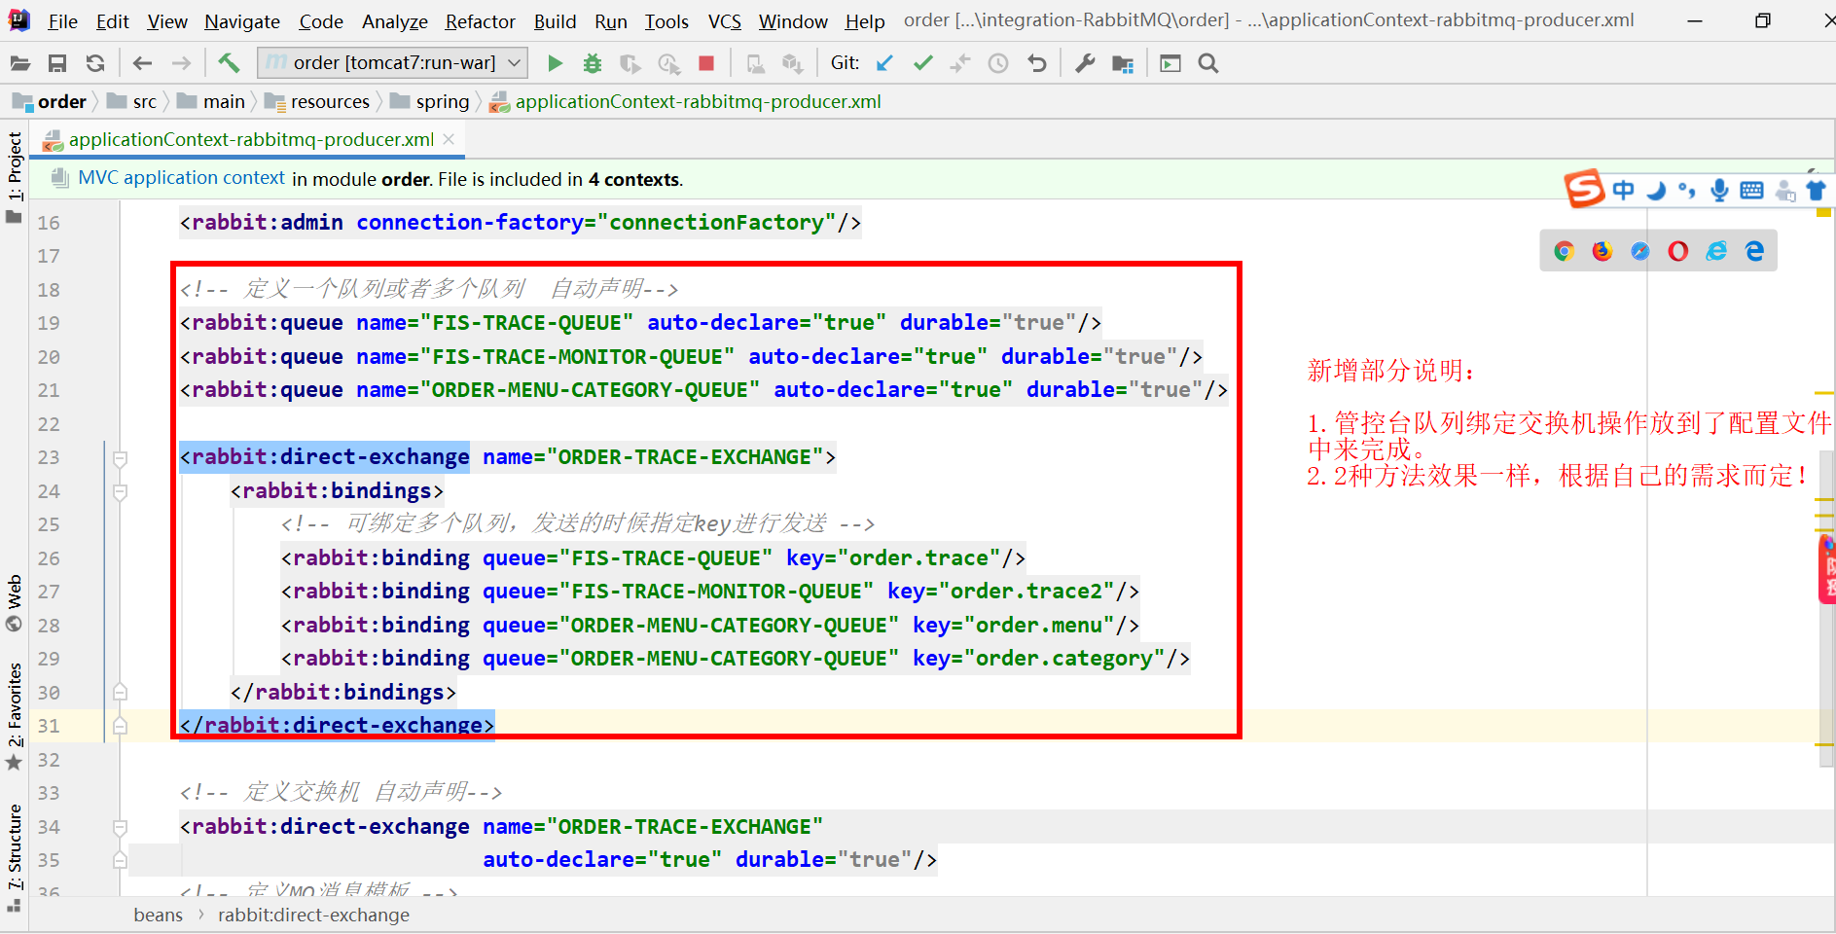The height and width of the screenshot is (934, 1836).
Task: Click the profiler run icon
Action: pos(668,63)
